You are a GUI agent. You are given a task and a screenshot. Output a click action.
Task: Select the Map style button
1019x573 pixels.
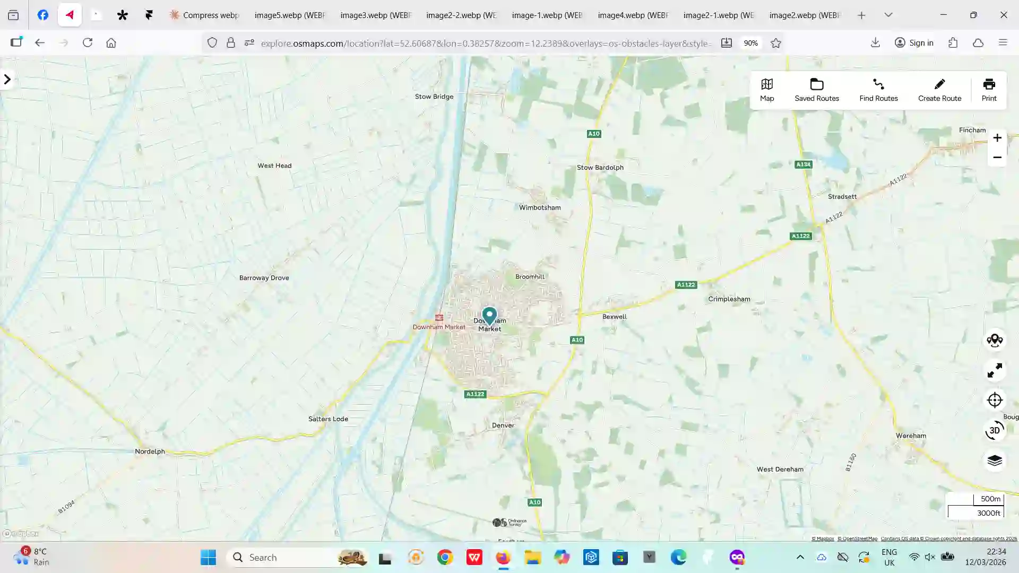click(x=767, y=90)
